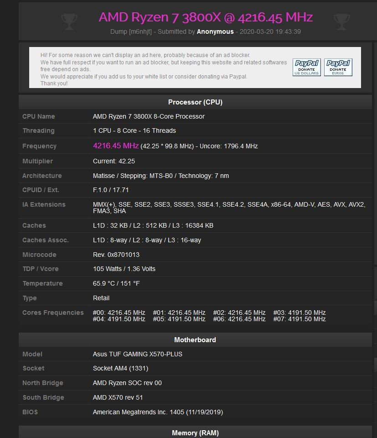Select caches assoc 'L1D : 8-way' value
This screenshot has width=377, height=438.
[x=110, y=240]
